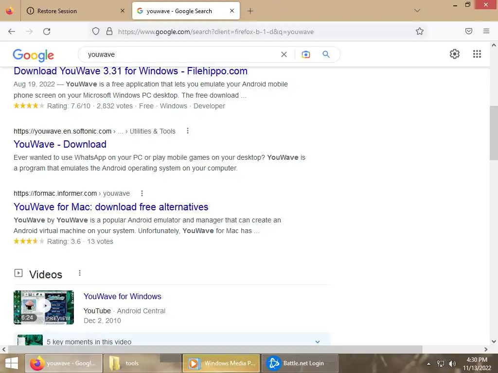Screen dimensions: 498x373
Task: Close the Restore Session tab
Action: (123, 11)
